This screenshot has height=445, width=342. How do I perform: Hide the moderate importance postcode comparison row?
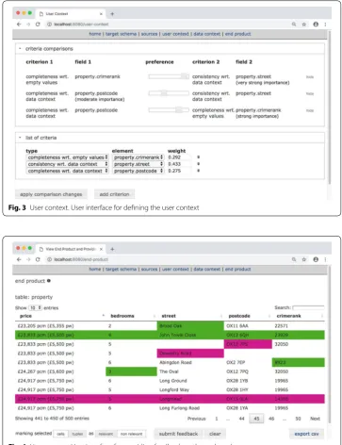click(310, 93)
